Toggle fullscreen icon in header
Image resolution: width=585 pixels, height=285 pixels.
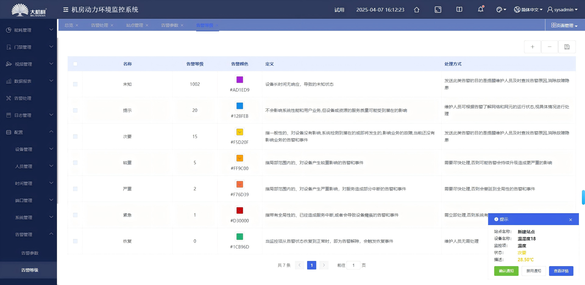pyautogui.click(x=438, y=10)
